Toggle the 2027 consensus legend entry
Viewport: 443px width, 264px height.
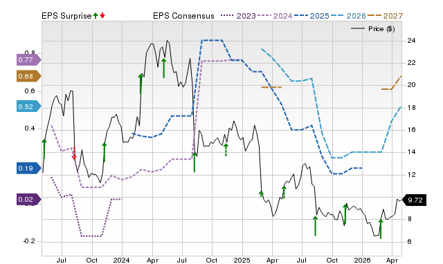pyautogui.click(x=386, y=16)
